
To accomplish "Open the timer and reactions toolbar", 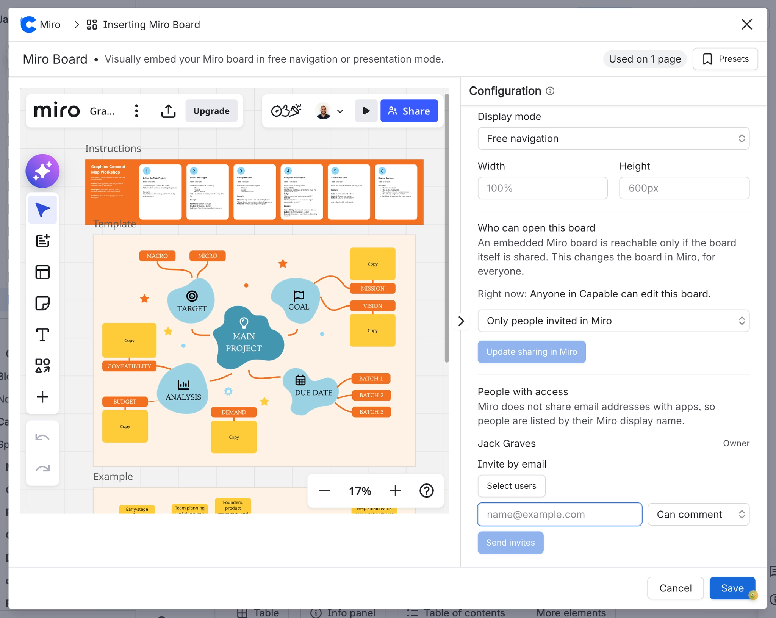I will [286, 111].
